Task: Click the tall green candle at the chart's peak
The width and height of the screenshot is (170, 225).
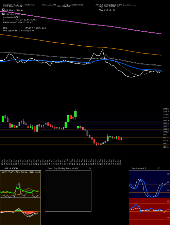Action: [x=75, y=114]
